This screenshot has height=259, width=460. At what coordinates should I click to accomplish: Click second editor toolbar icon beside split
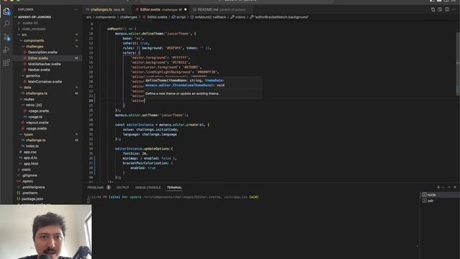pos(440,9)
